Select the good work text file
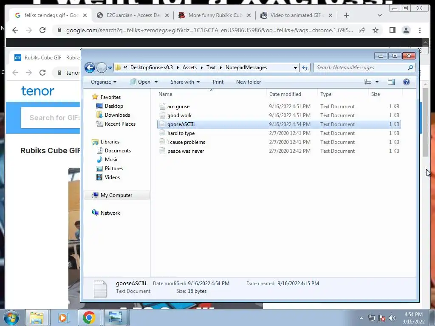This screenshot has height=326, width=435. point(279,115)
